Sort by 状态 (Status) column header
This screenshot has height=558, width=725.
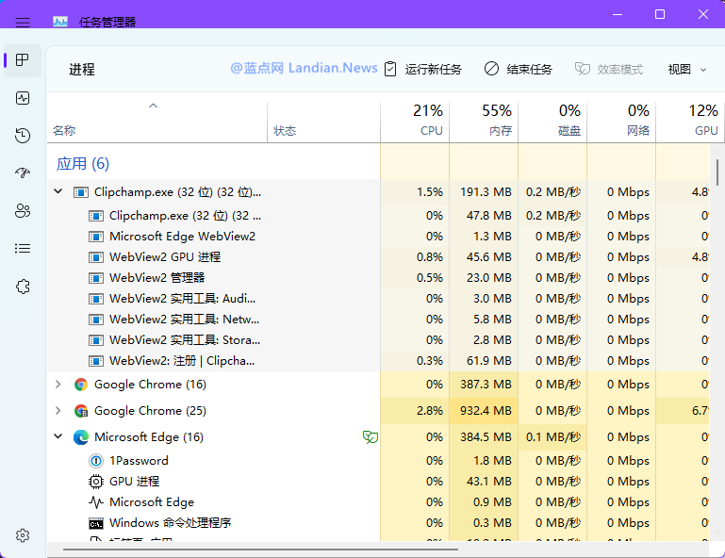[323, 122]
